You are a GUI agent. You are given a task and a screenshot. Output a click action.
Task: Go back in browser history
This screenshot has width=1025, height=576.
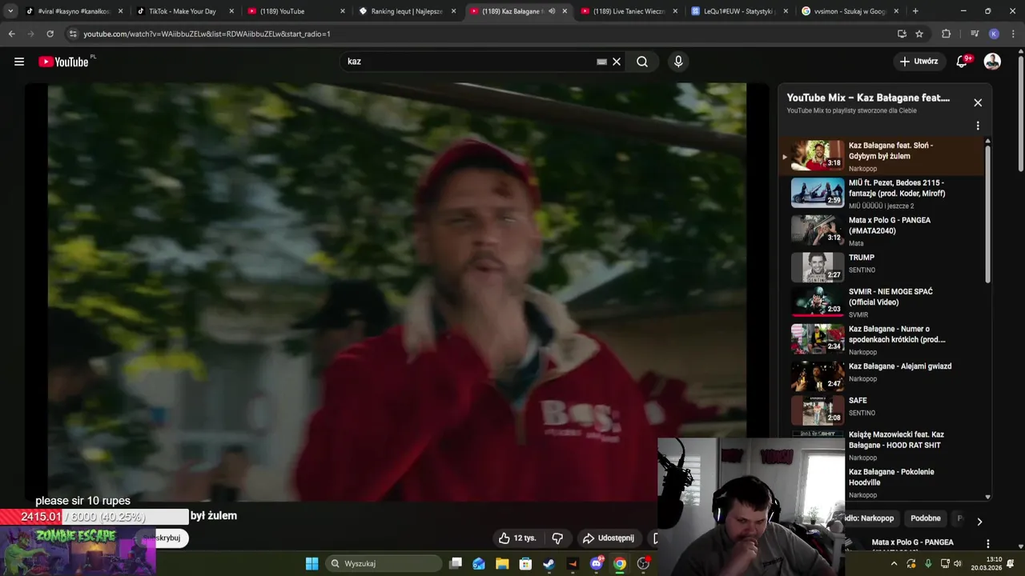coord(11,34)
